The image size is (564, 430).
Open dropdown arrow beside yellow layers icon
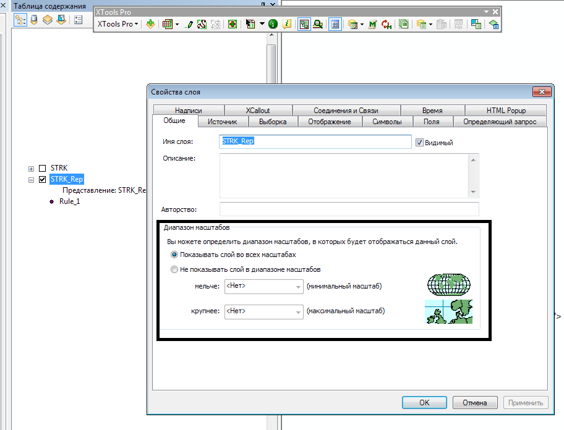coord(430,25)
